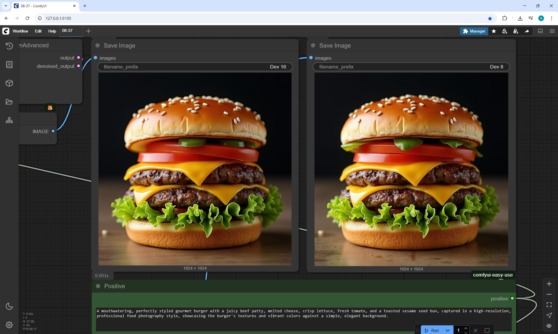The image size is (558, 334).
Task: Edit the Dev 8 filename_prefix field
Action: click(x=411, y=67)
